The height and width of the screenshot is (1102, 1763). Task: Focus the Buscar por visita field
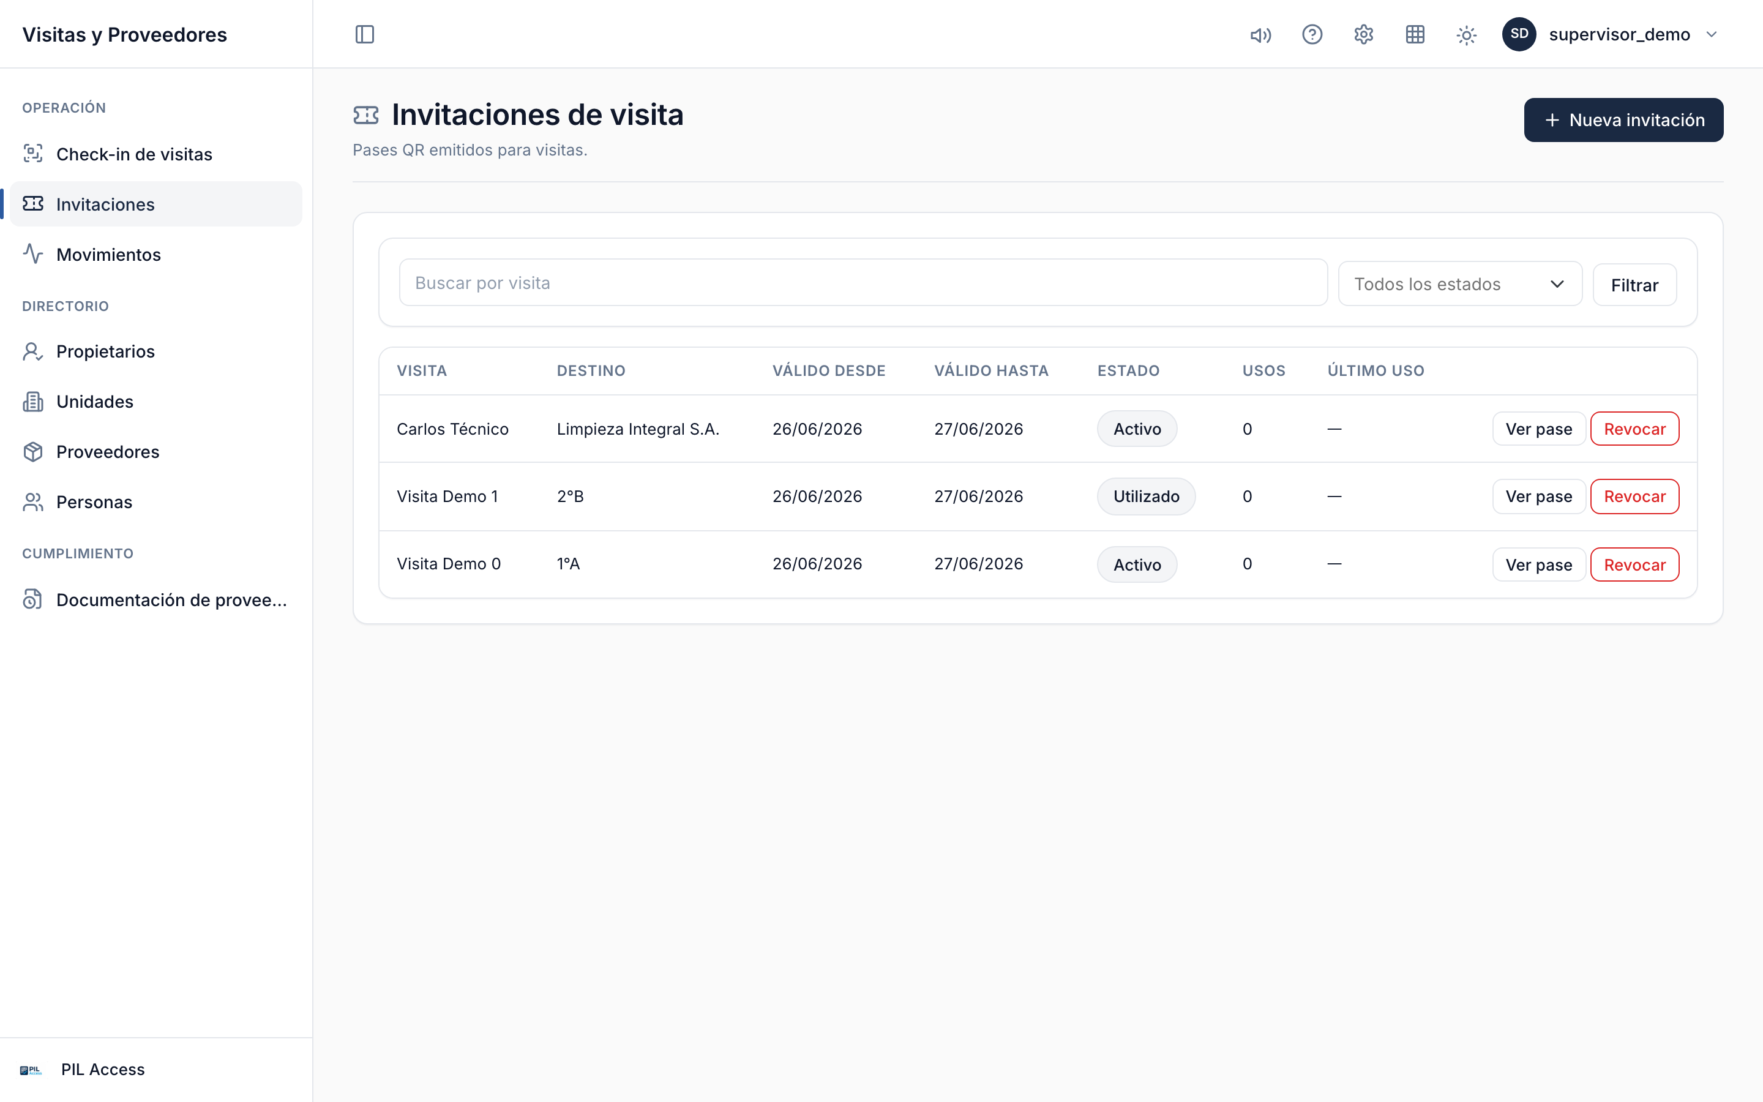click(x=863, y=283)
